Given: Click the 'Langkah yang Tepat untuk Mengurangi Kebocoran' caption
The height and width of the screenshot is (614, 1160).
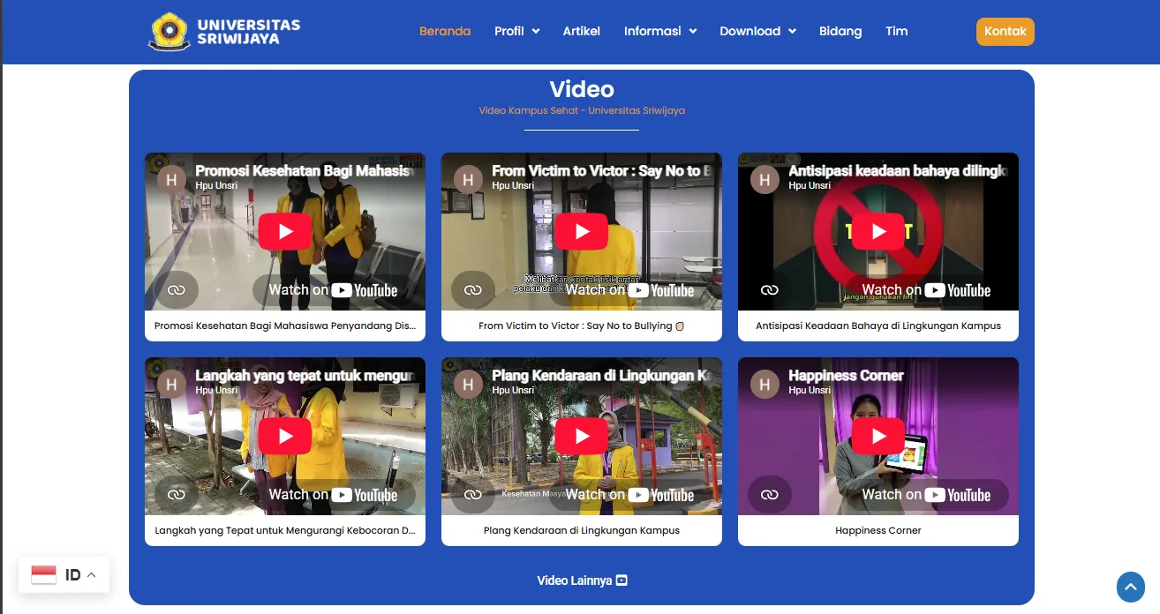Looking at the screenshot, I should pyautogui.click(x=285, y=530).
